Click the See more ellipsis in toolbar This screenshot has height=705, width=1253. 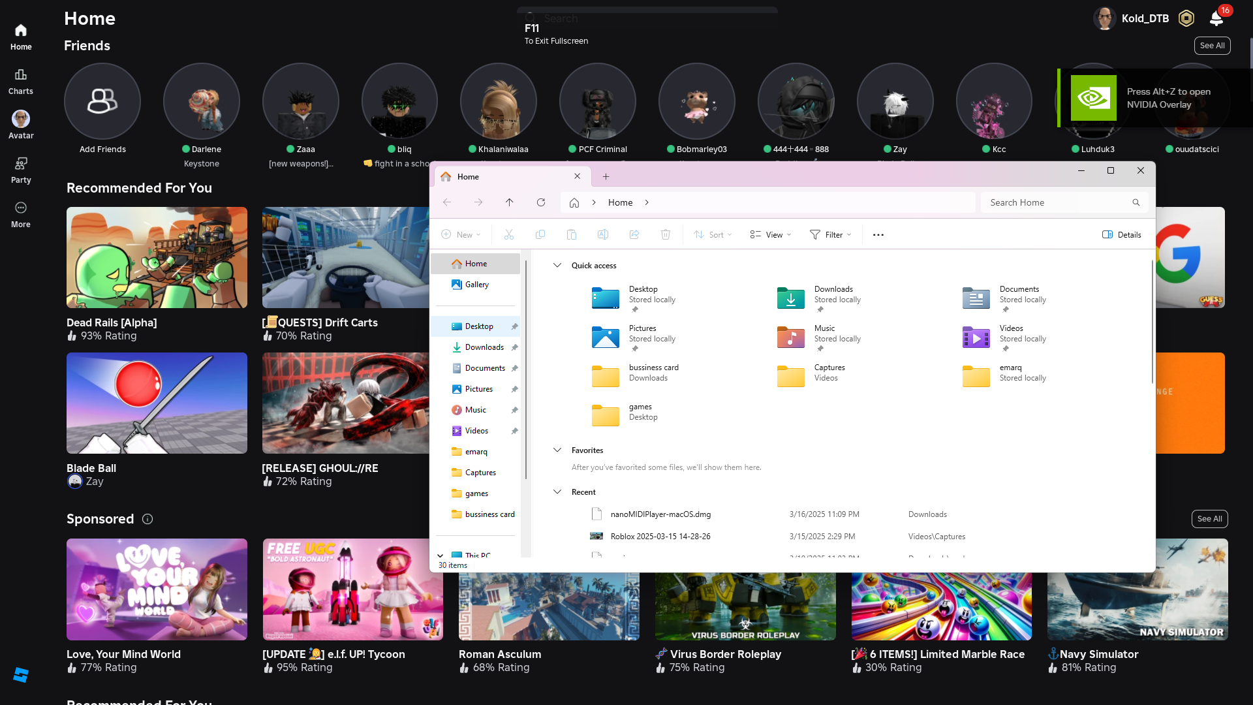[x=878, y=235]
